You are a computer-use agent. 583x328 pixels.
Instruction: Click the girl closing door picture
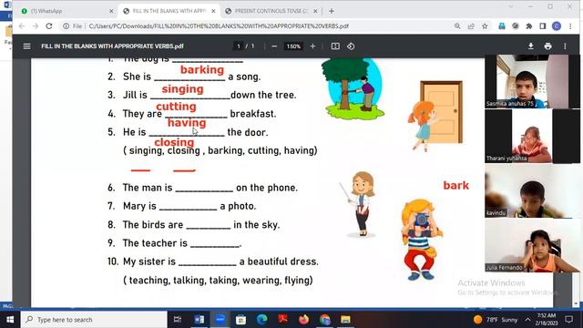click(x=435, y=116)
